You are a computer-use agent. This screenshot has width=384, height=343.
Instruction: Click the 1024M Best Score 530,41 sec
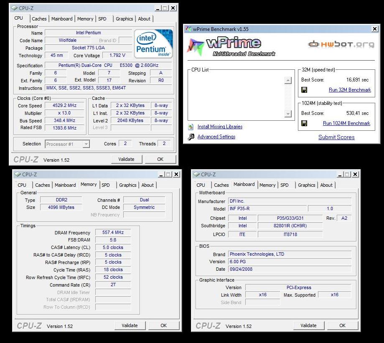358,113
